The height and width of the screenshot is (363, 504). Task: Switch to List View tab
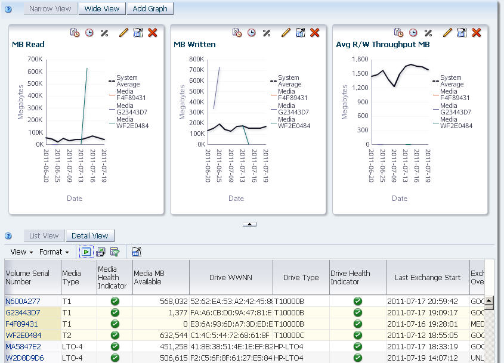coord(44,236)
